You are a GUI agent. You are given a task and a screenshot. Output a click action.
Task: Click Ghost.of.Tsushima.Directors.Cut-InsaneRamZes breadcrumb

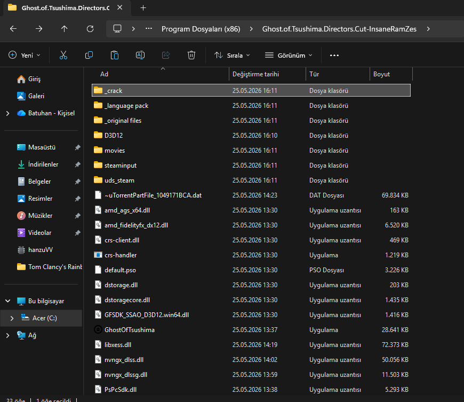[x=339, y=29]
